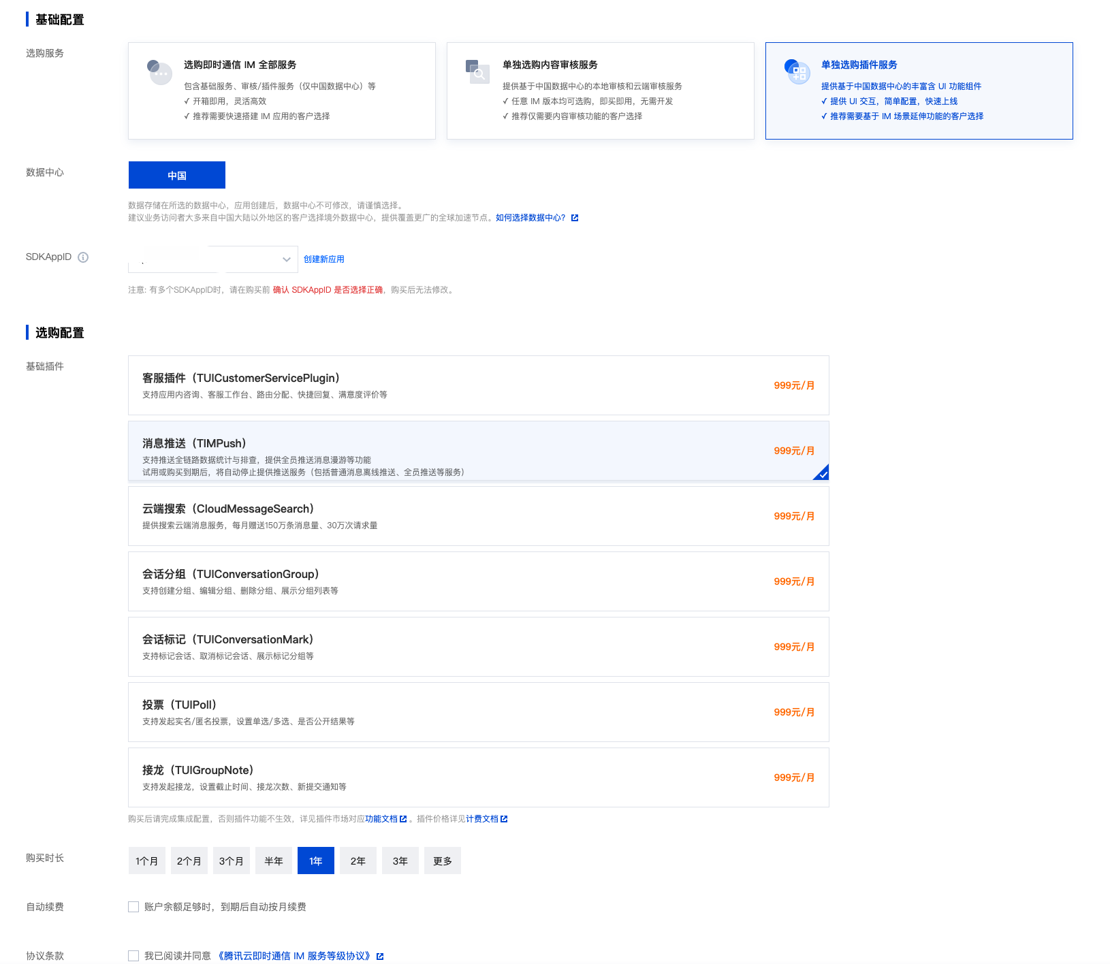The height and width of the screenshot is (964, 1110).
Task: Click the 基础配置 section heading
Action: (60, 20)
